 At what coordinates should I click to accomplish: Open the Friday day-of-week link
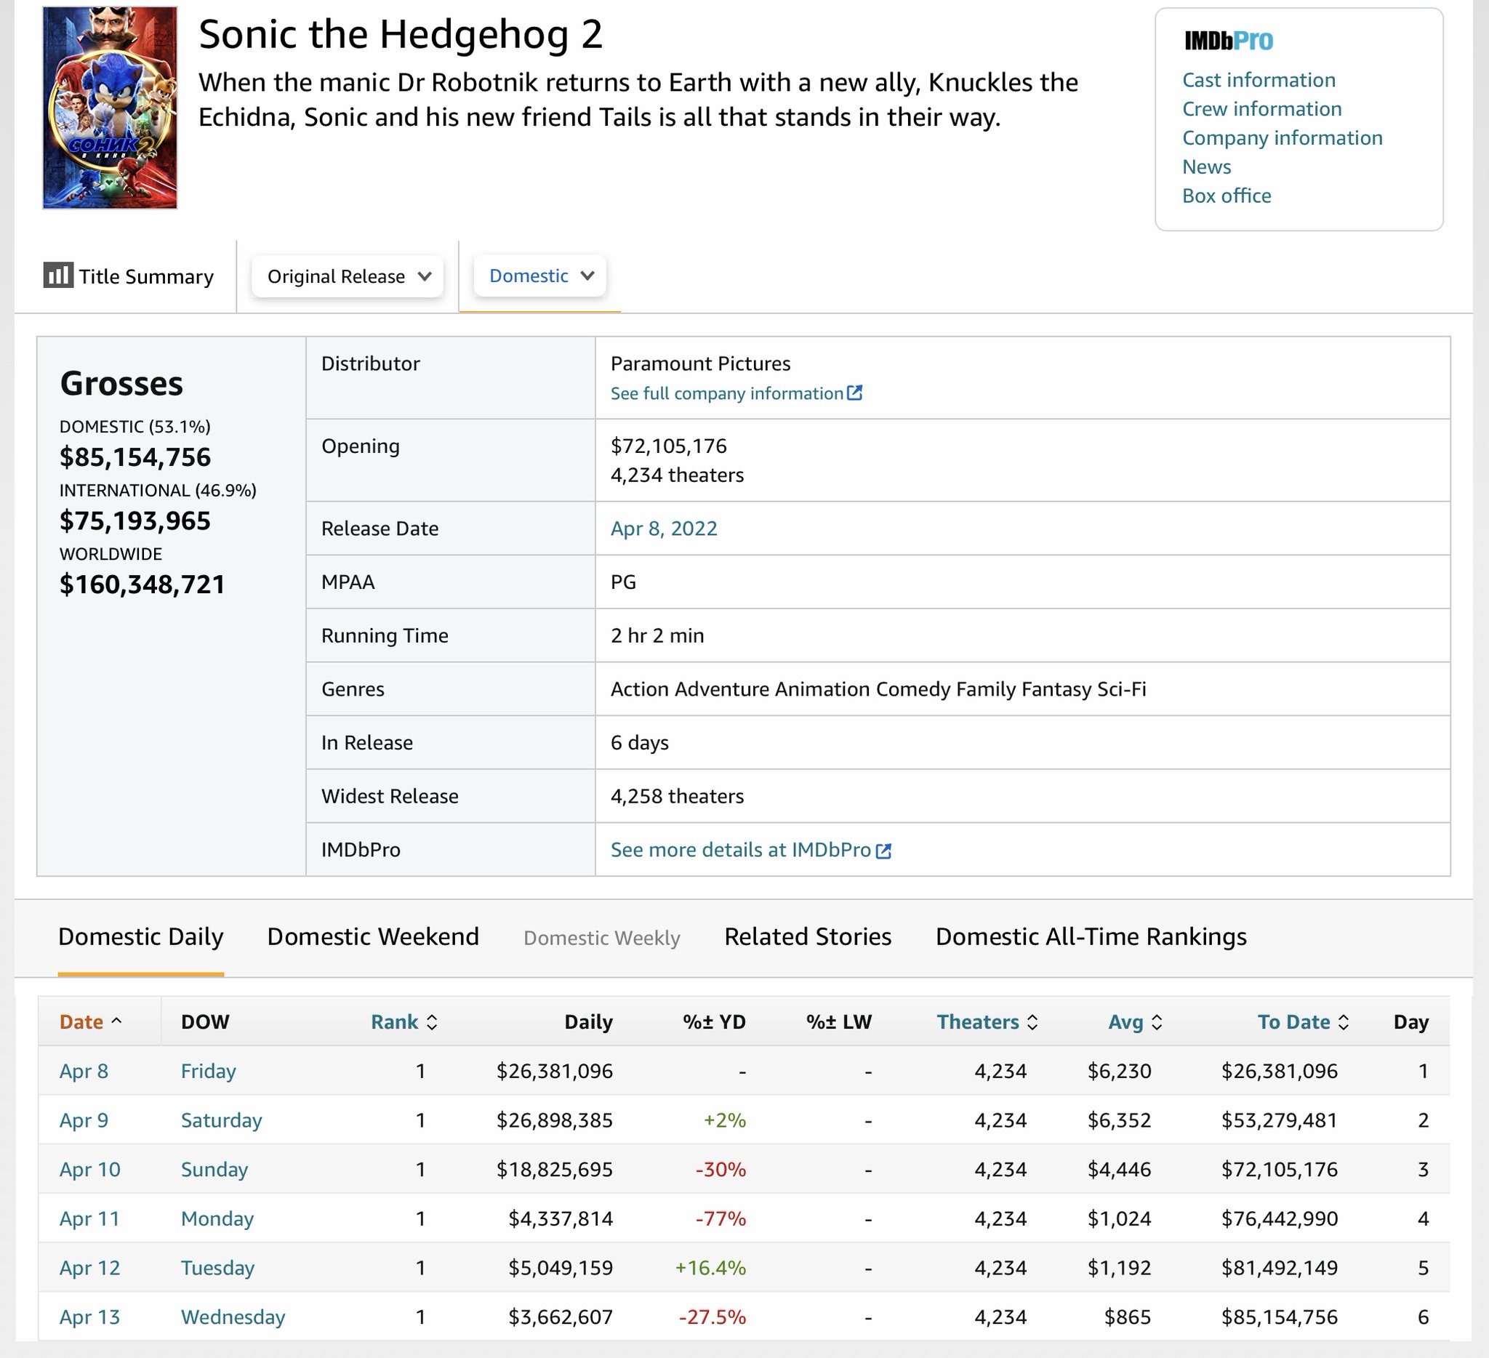click(x=208, y=1072)
